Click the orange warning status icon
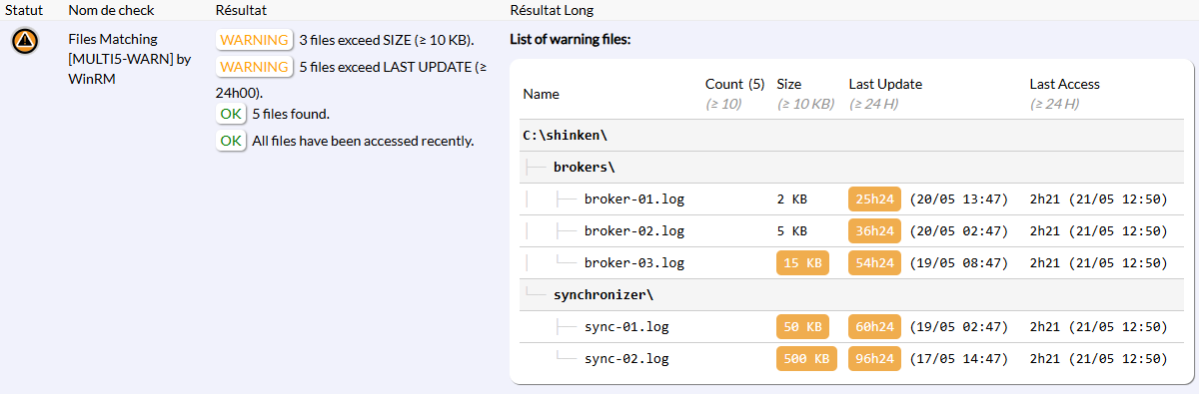Image resolution: width=1199 pixels, height=394 pixels. (25, 41)
